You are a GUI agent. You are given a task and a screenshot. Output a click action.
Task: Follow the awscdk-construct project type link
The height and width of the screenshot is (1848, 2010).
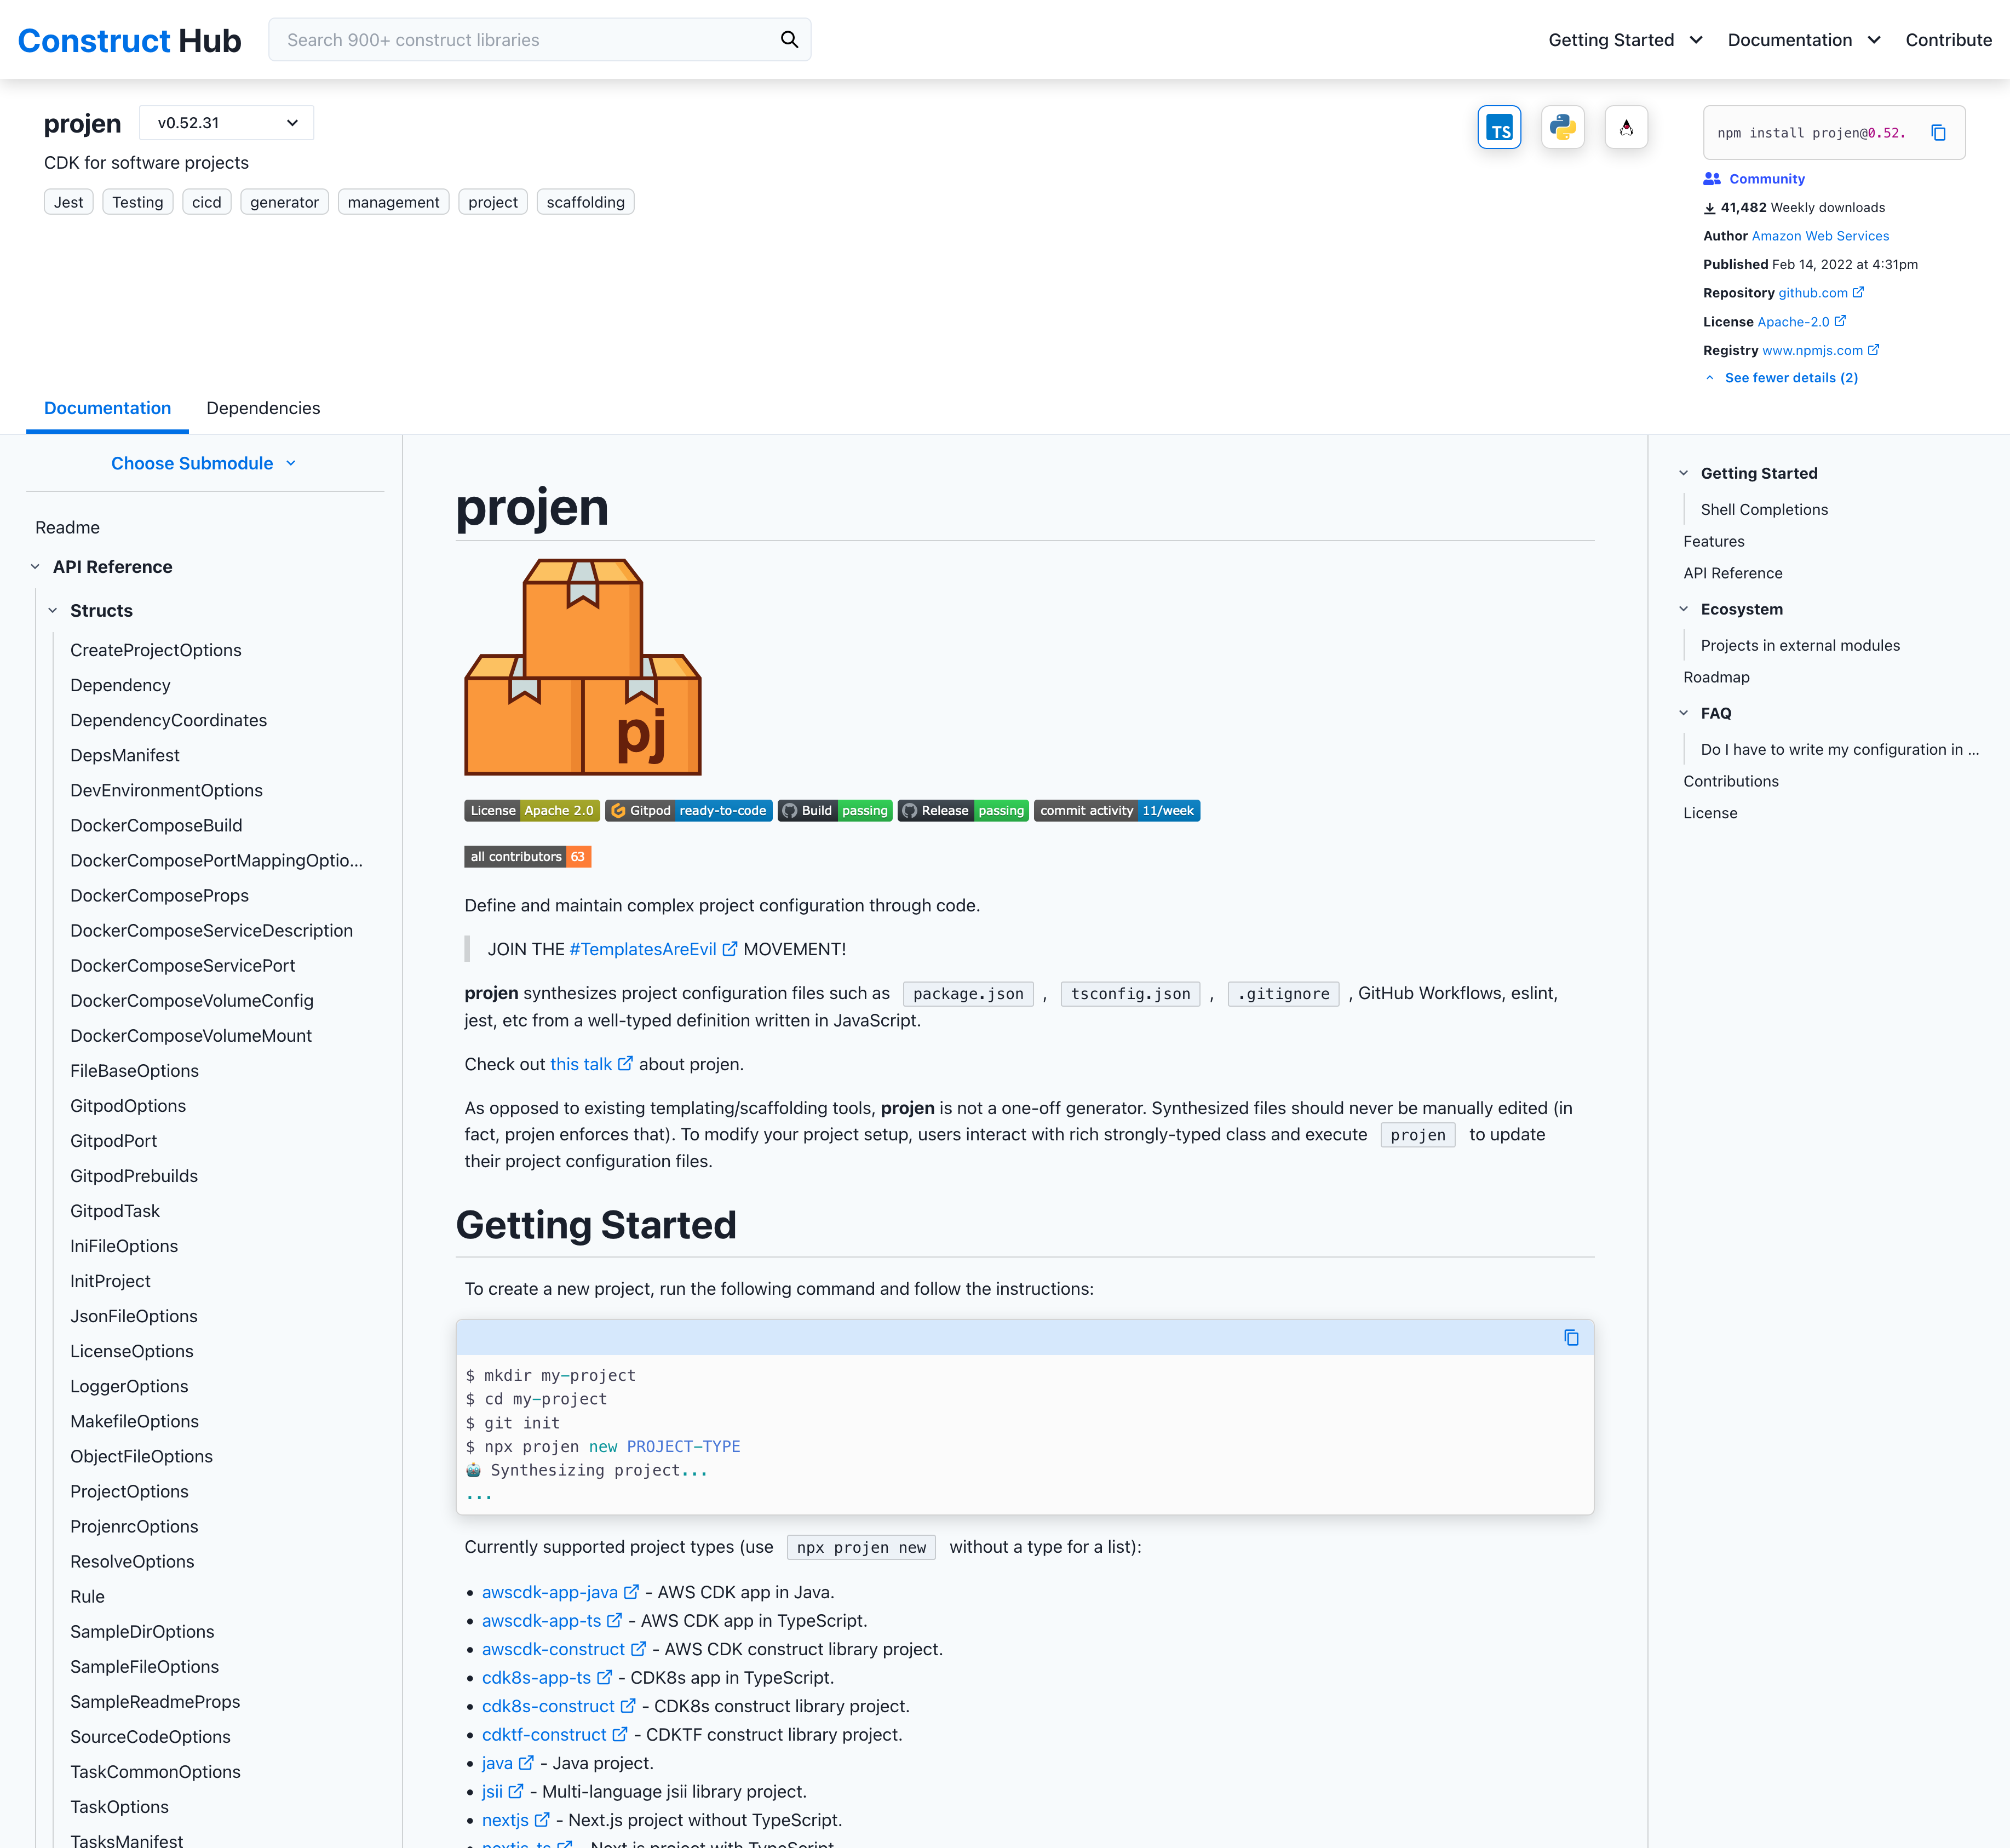coord(556,1648)
